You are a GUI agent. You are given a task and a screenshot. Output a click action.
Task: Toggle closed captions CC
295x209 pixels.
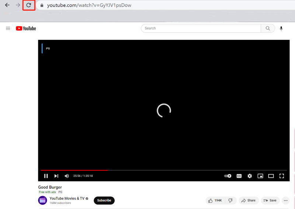coord(239,176)
